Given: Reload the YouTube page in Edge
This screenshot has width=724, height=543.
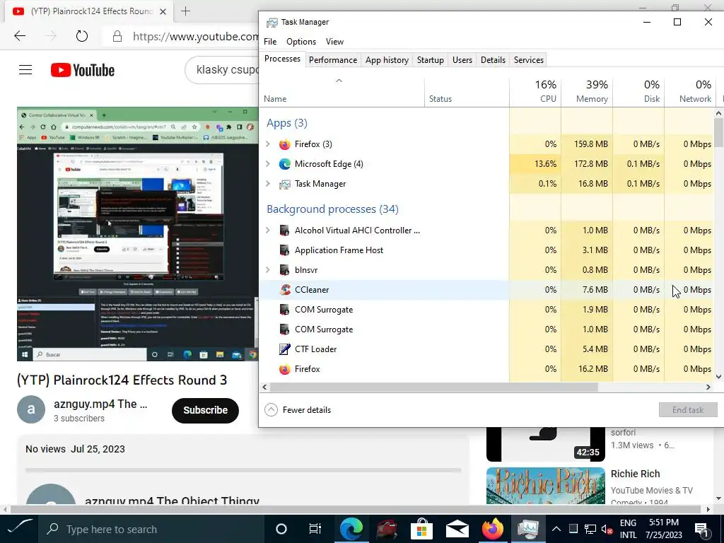Looking at the screenshot, I should (82, 36).
